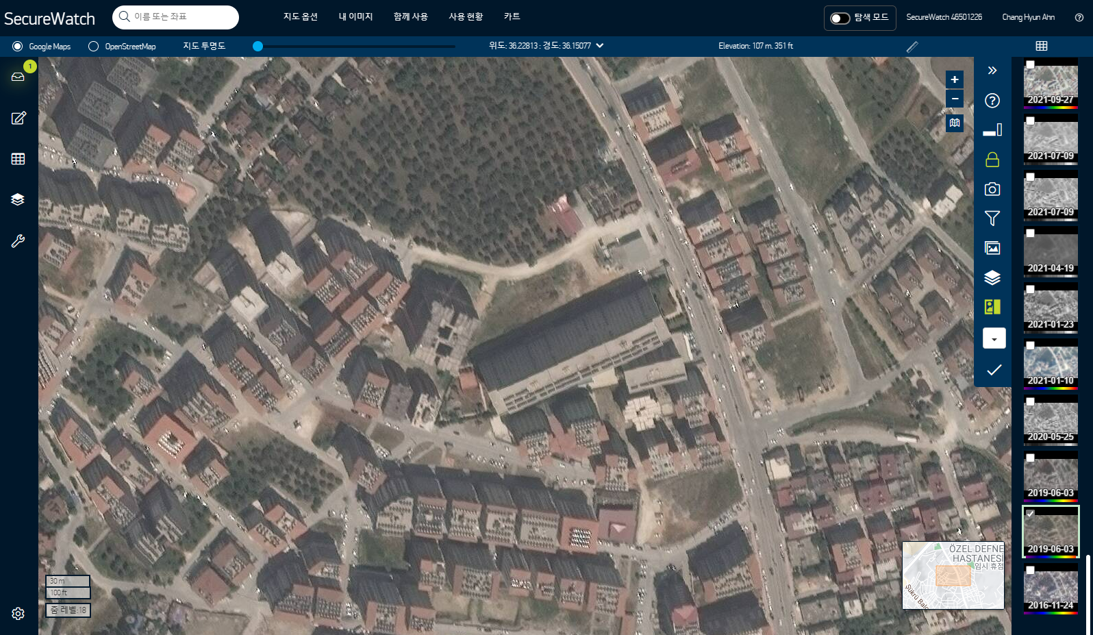Click the zoom in plus button

click(955, 79)
